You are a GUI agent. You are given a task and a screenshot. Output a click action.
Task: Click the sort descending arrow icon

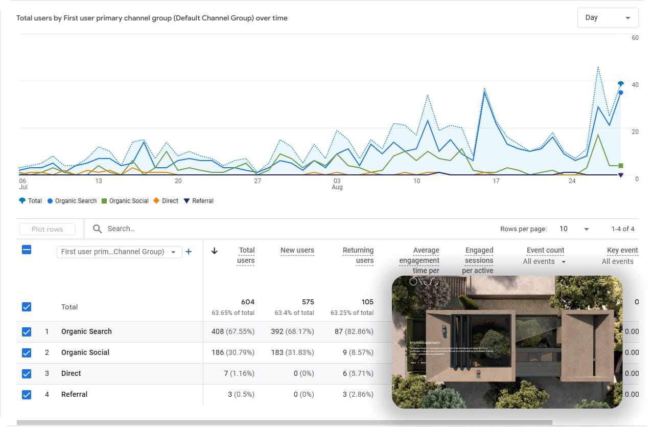pyautogui.click(x=215, y=251)
